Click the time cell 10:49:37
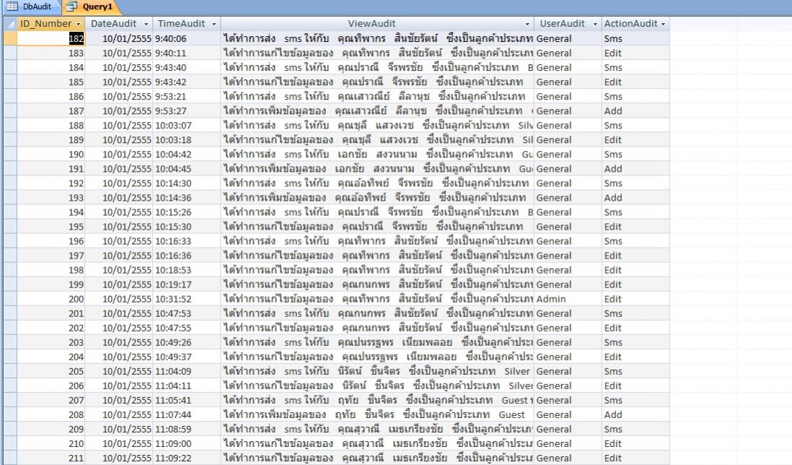 tap(186, 357)
